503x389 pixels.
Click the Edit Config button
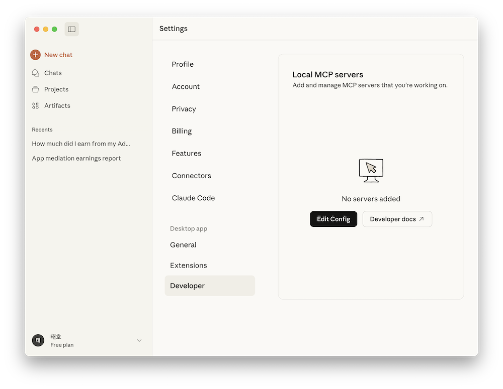coord(333,219)
